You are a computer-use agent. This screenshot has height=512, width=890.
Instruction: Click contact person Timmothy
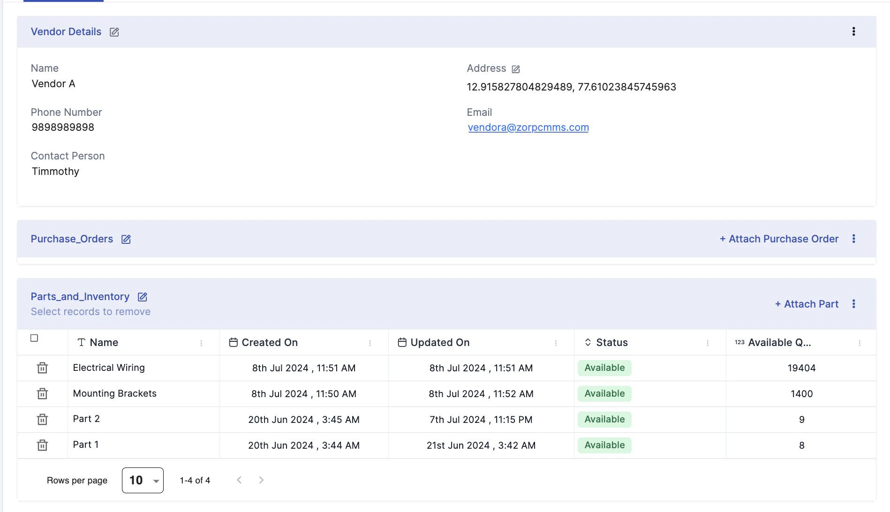point(55,172)
